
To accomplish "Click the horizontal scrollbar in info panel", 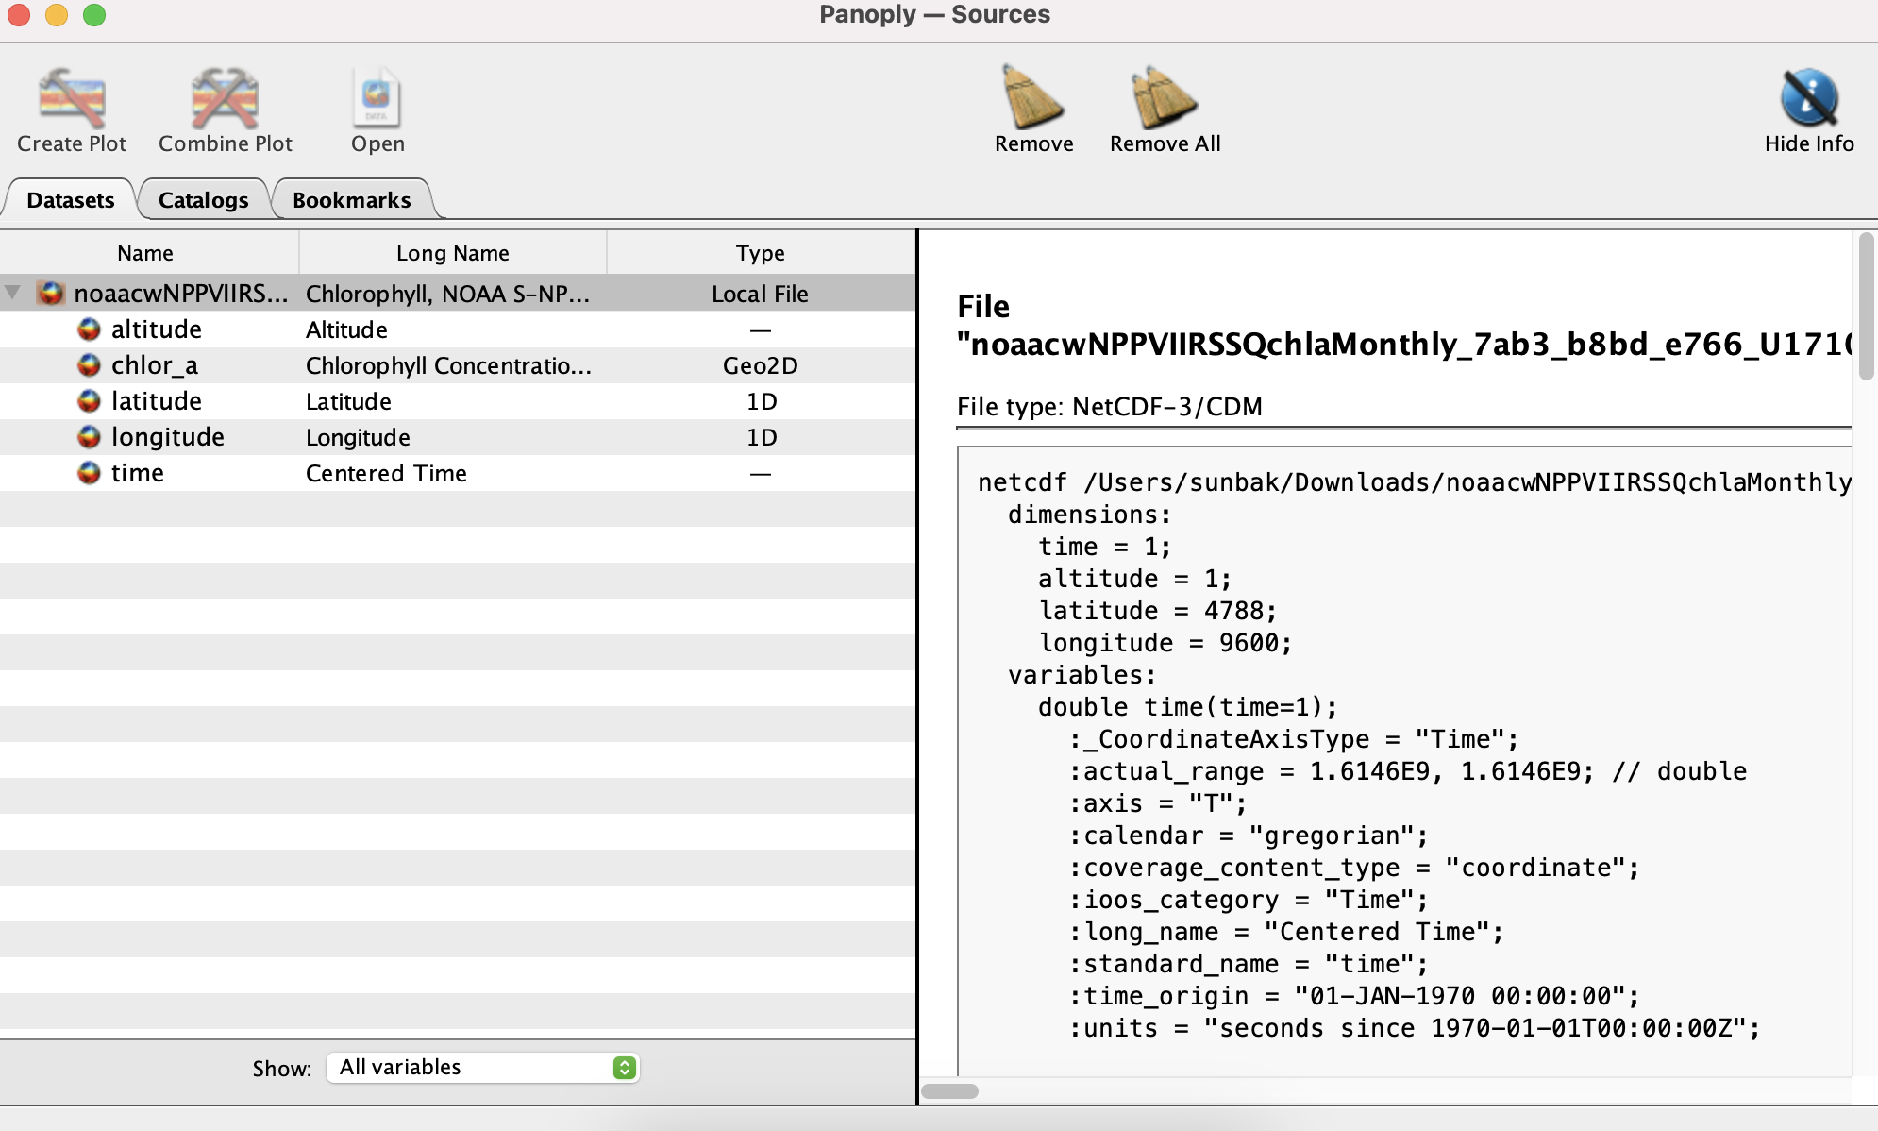I will point(949,1091).
